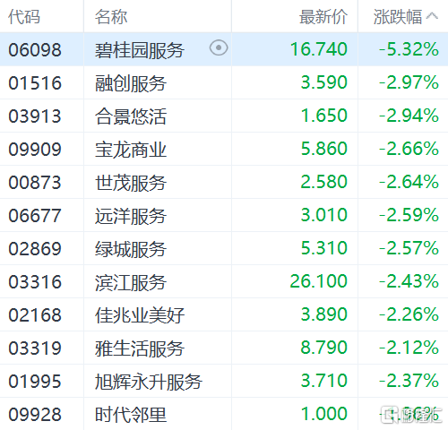This screenshot has width=448, height=430.
Task: Click price 1.650
Action: point(324,116)
